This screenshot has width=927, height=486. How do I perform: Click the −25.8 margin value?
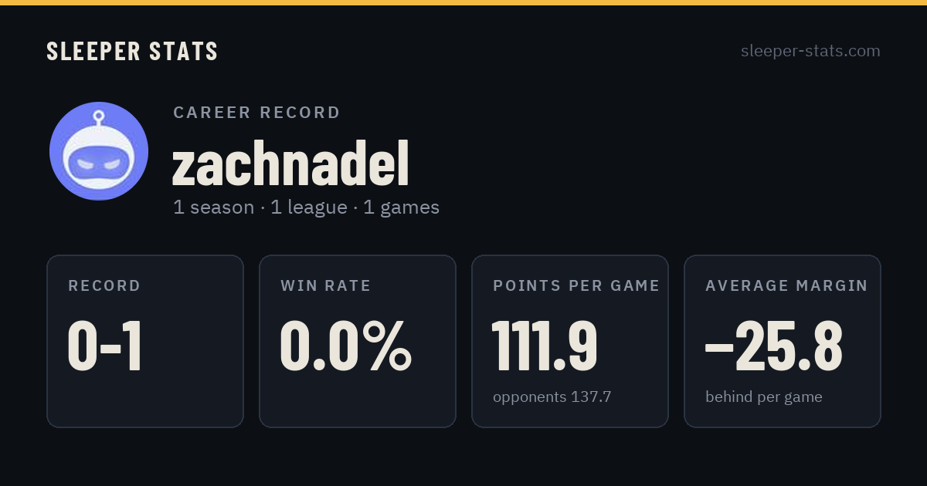coord(774,346)
